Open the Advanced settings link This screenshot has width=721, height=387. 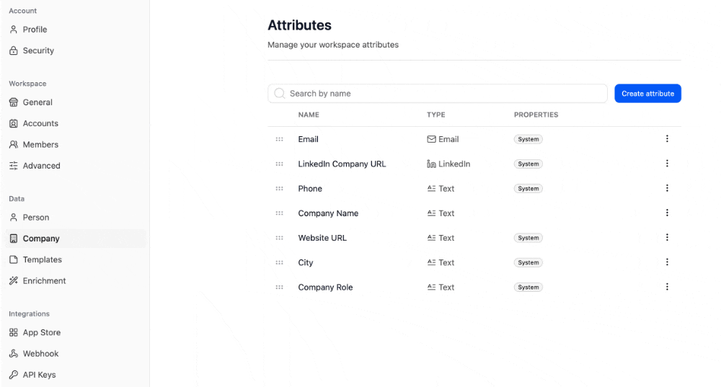click(41, 166)
